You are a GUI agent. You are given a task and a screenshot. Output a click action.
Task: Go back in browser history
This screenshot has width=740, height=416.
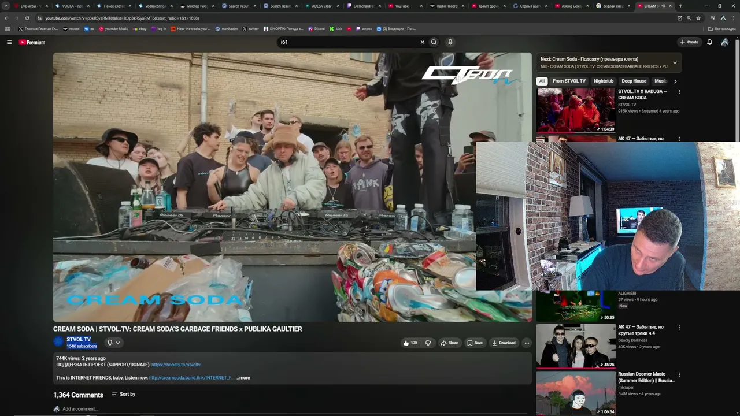coord(6,18)
